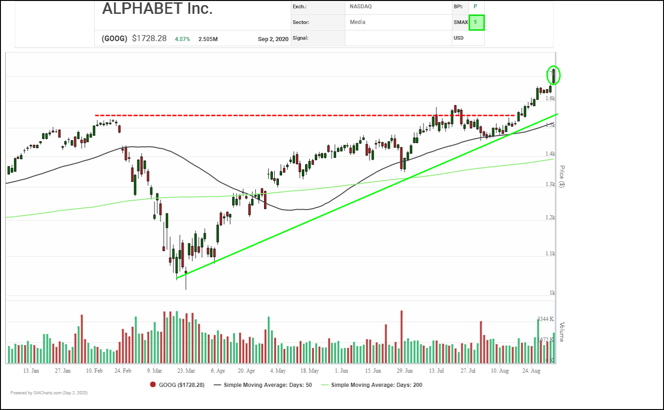Click the green circled latest candlestick
The height and width of the screenshot is (410, 664).
(553, 75)
